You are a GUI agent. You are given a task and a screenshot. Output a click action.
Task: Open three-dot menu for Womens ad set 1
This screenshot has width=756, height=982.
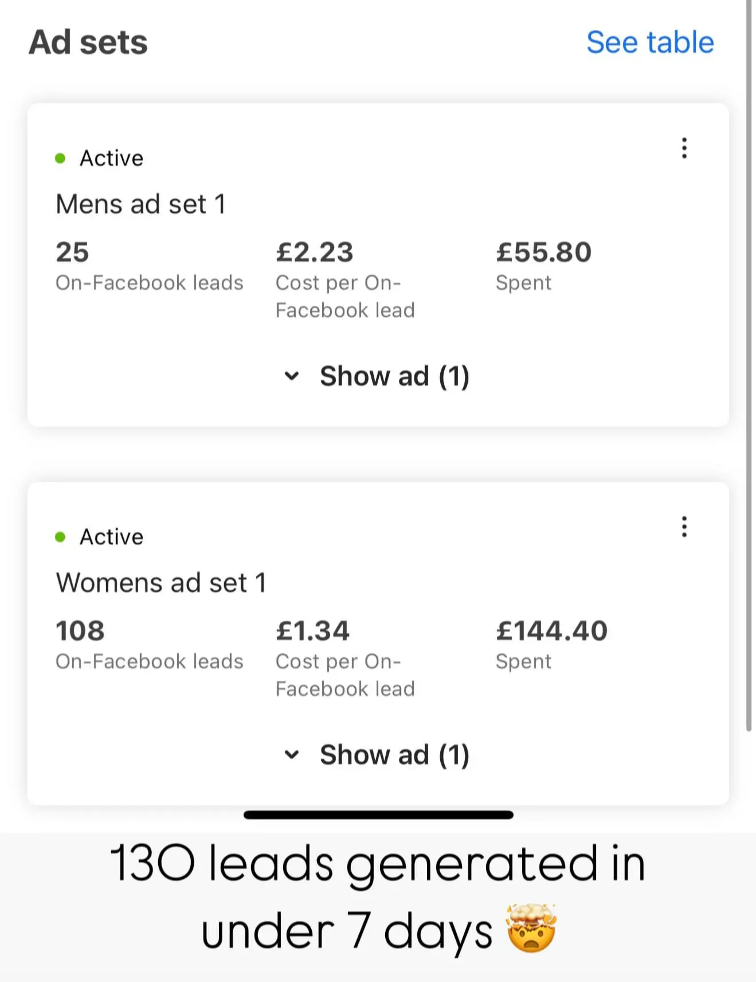(x=684, y=527)
